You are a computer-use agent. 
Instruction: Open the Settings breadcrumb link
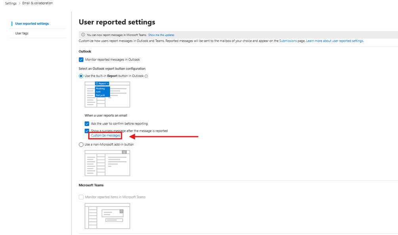pos(11,3)
